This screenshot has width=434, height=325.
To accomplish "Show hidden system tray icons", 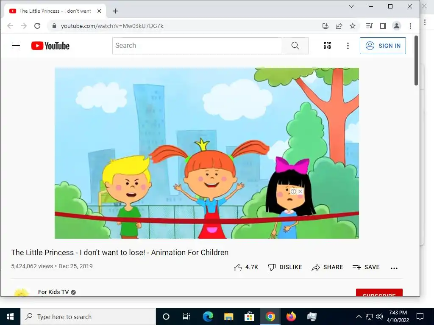I will [359, 317].
